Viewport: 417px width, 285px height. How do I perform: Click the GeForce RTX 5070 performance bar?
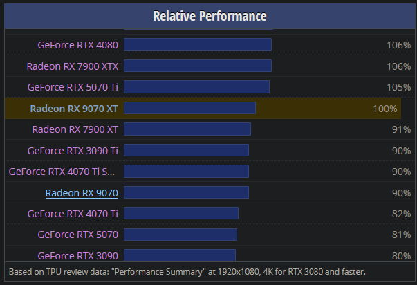180,235
